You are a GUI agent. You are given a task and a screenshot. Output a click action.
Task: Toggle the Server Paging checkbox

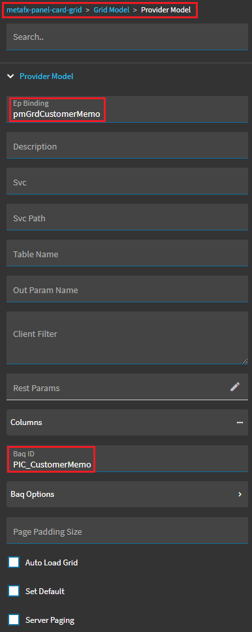[14, 620]
